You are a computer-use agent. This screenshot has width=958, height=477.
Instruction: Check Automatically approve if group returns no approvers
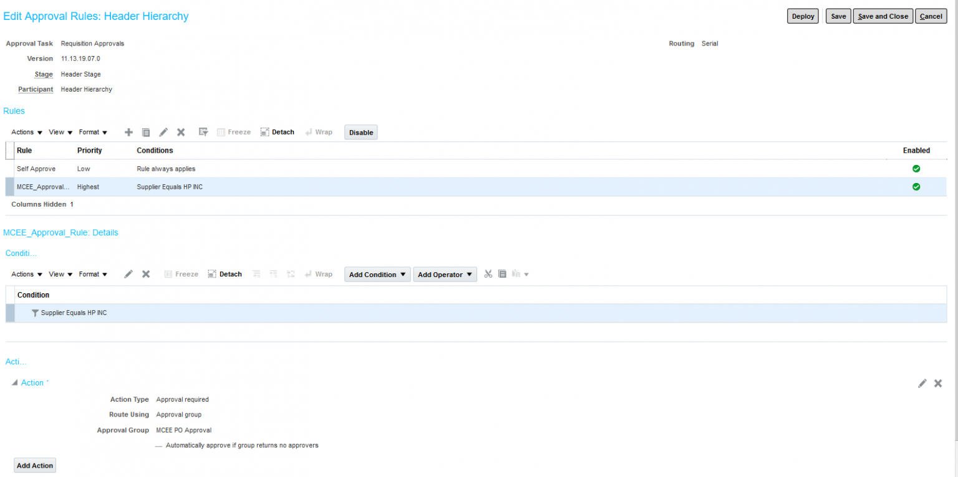(x=158, y=445)
